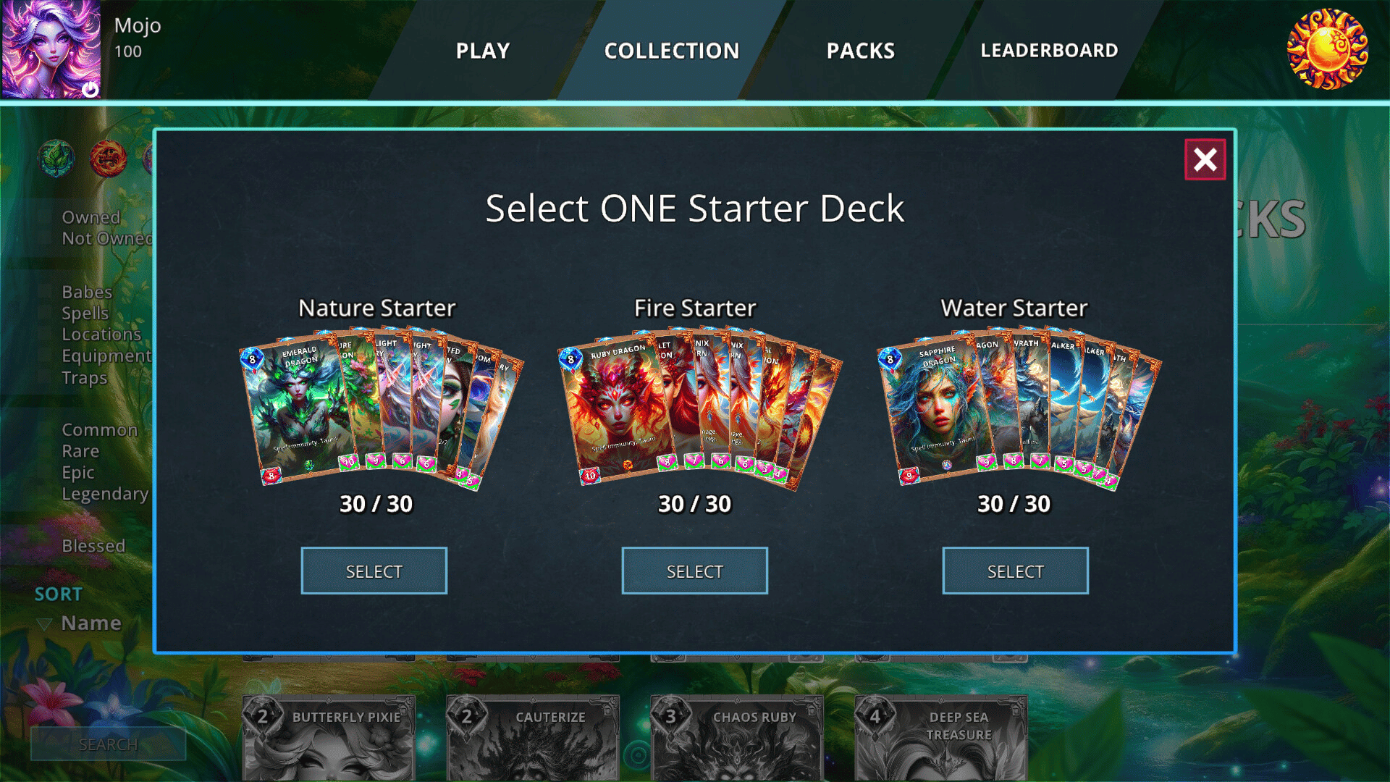Close the starter deck dialog
Viewport: 1390px width, 782px height.
tap(1205, 159)
